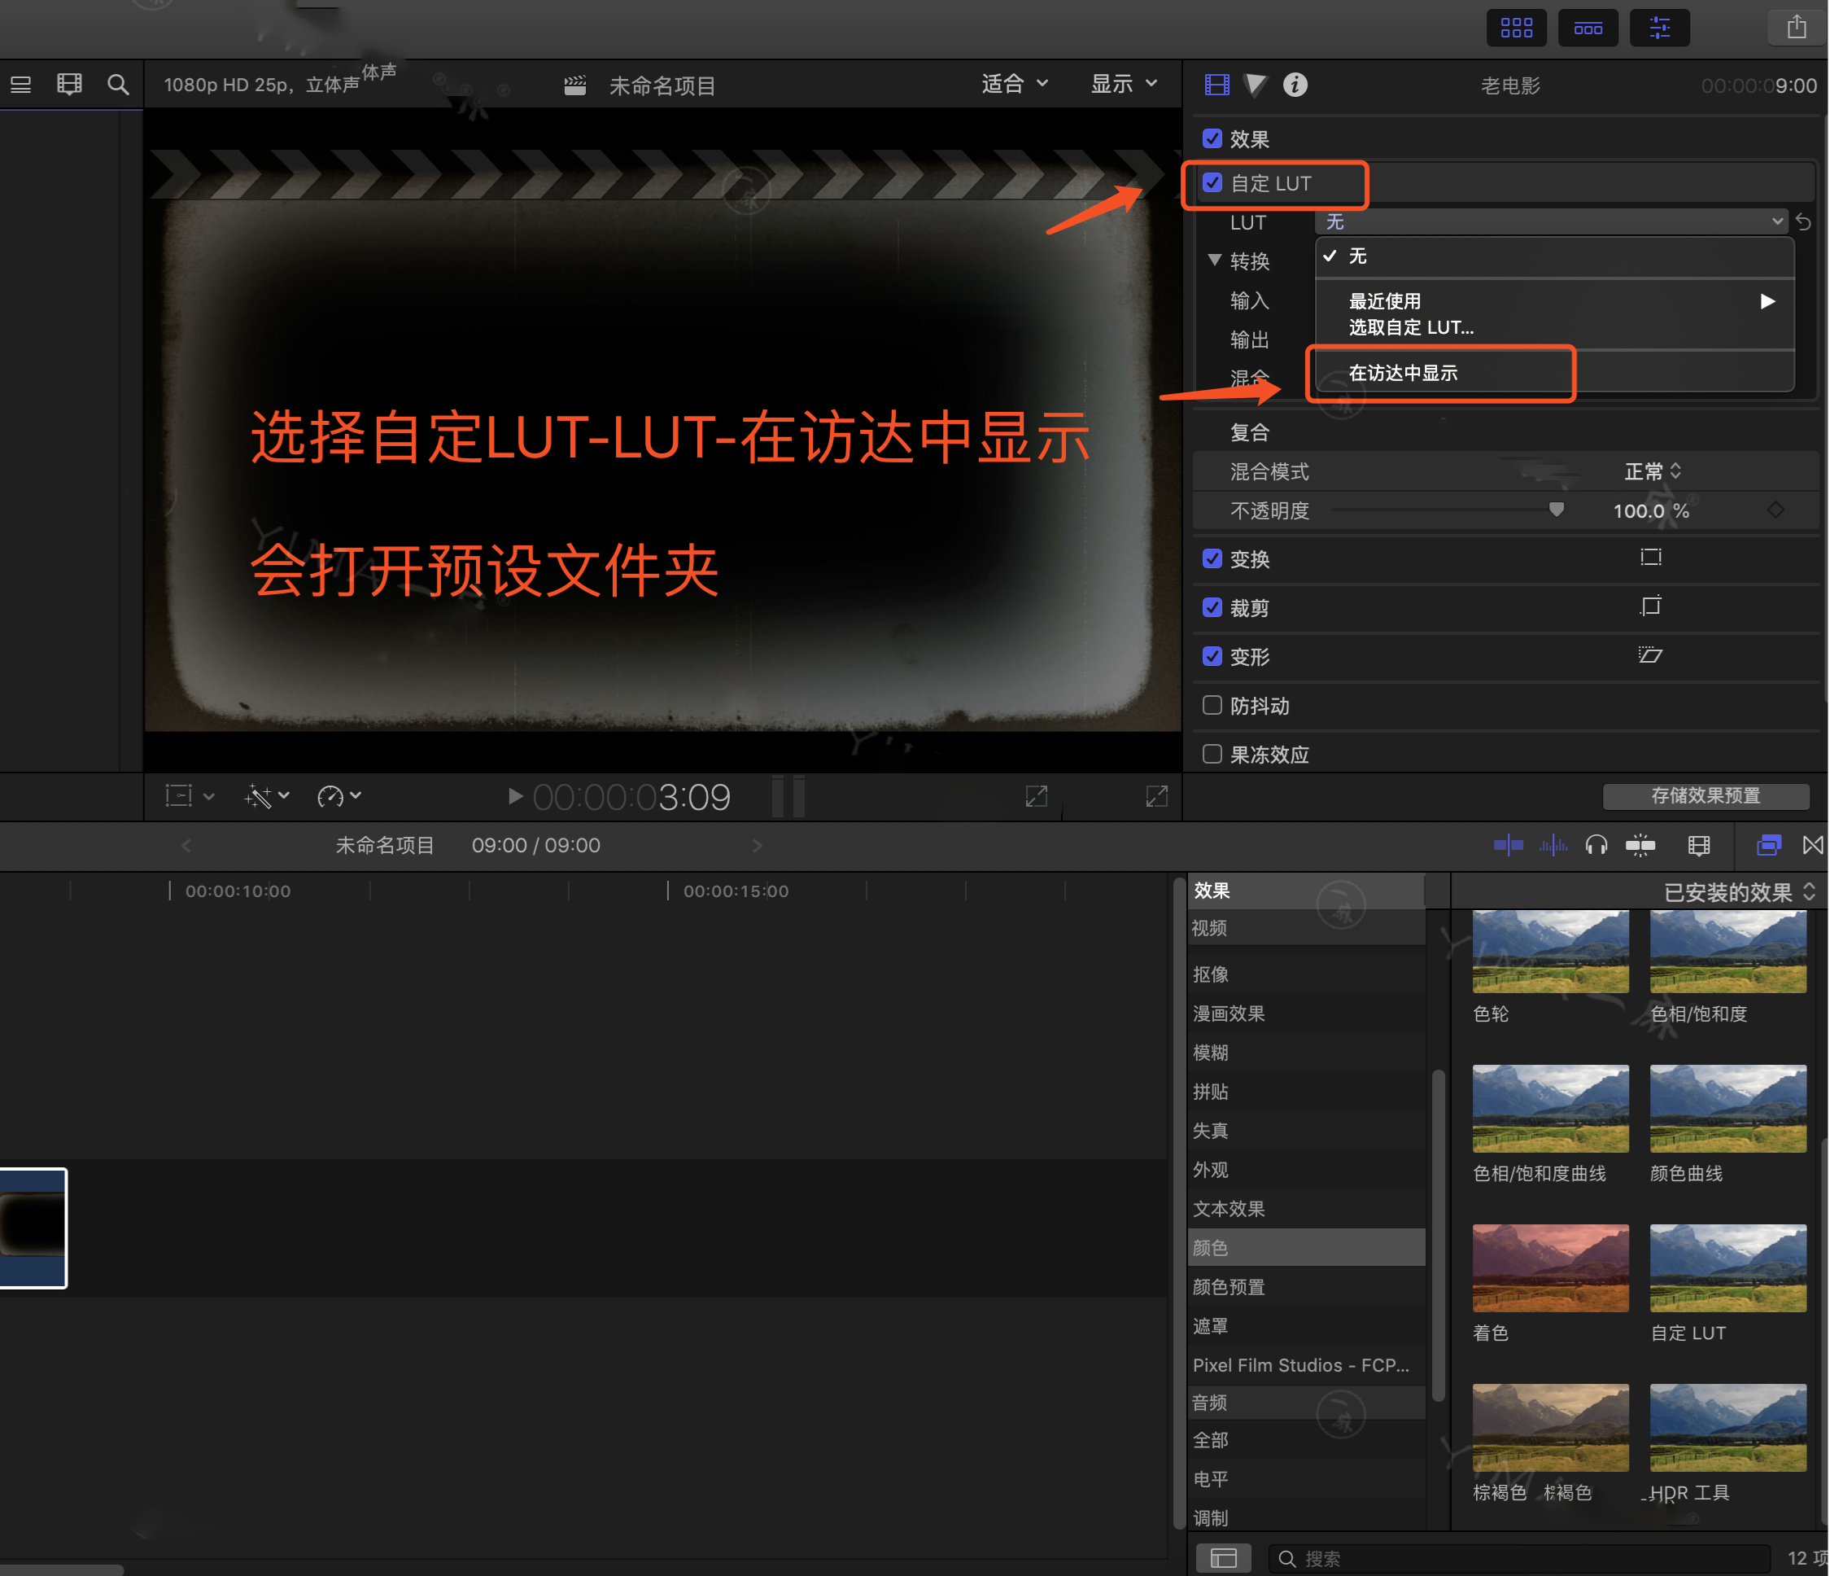Open the browser search magnifier icon
The width and height of the screenshot is (1830, 1576).
(x=117, y=85)
